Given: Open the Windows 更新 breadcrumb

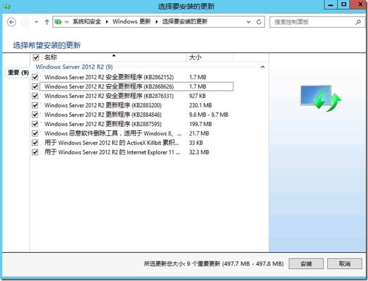Looking at the screenshot, I should click(x=132, y=22).
